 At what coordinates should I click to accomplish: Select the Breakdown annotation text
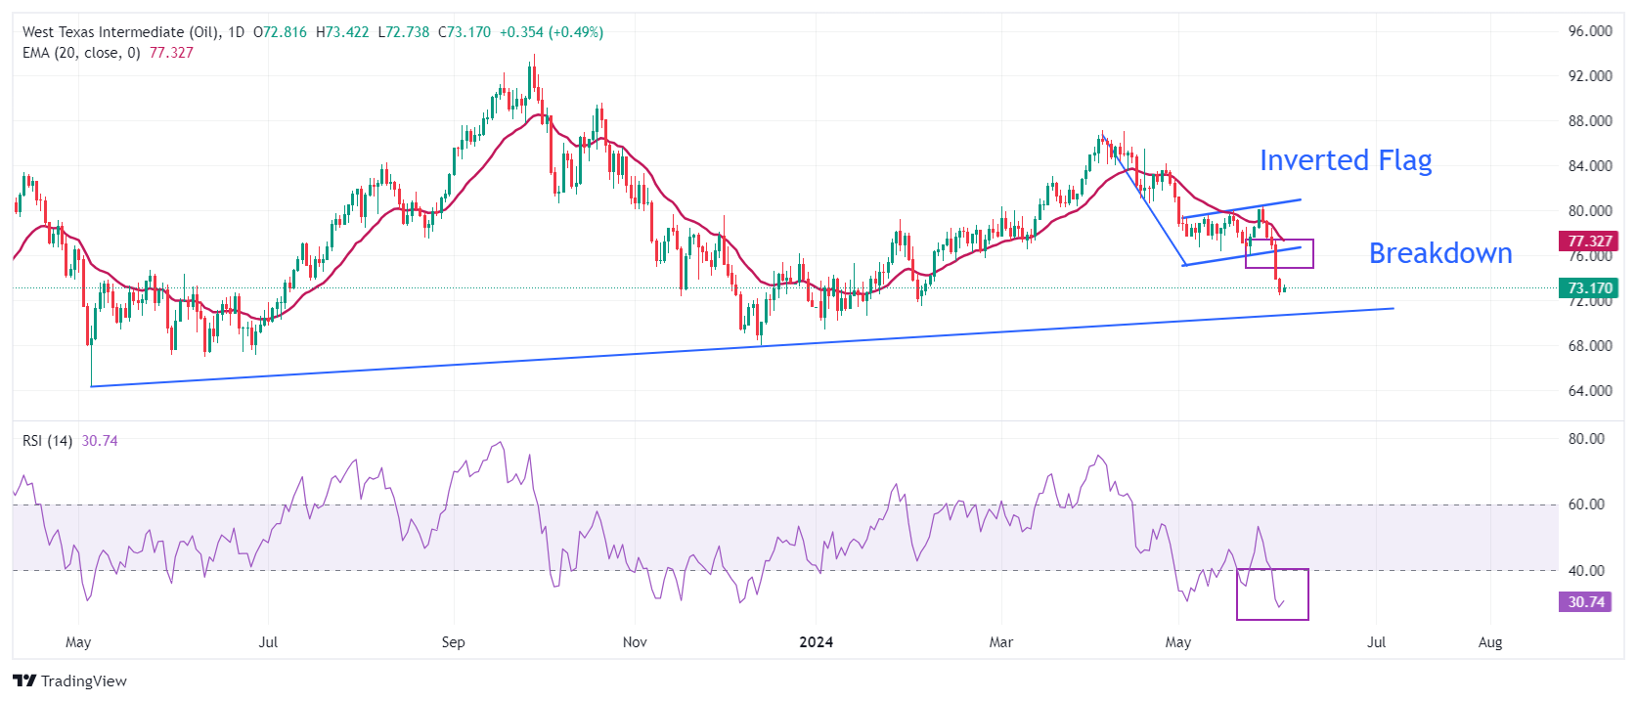1439,253
